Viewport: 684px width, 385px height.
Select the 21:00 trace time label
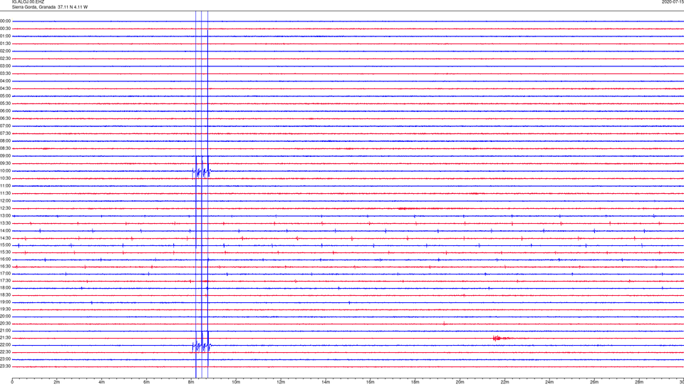pyautogui.click(x=6, y=331)
